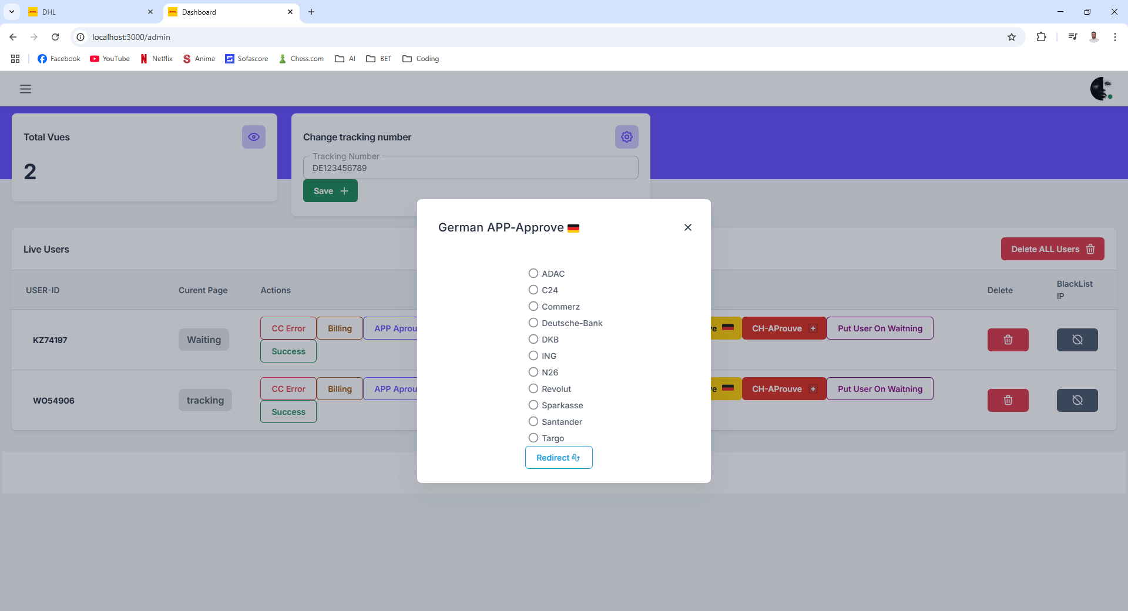Blacklist the IP of user WO54906

(x=1077, y=400)
